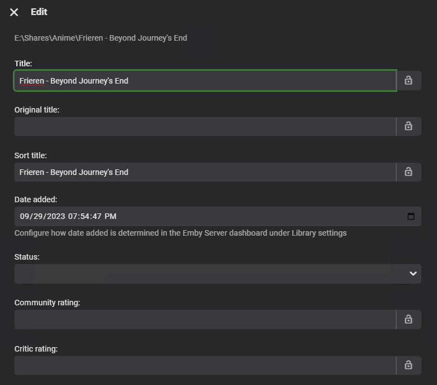Focus the Title text field
437x385 pixels.
point(205,81)
